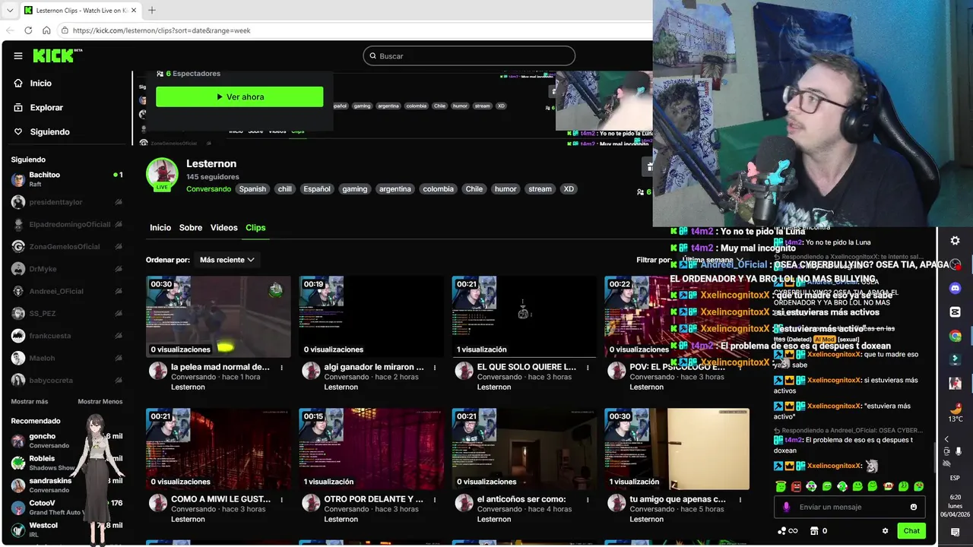Select the gaming tag
The image size is (973, 547).
point(354,189)
